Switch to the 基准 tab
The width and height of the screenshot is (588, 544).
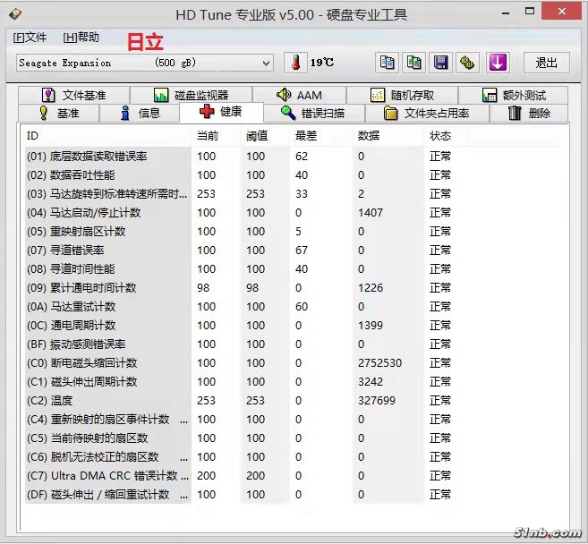(58, 114)
